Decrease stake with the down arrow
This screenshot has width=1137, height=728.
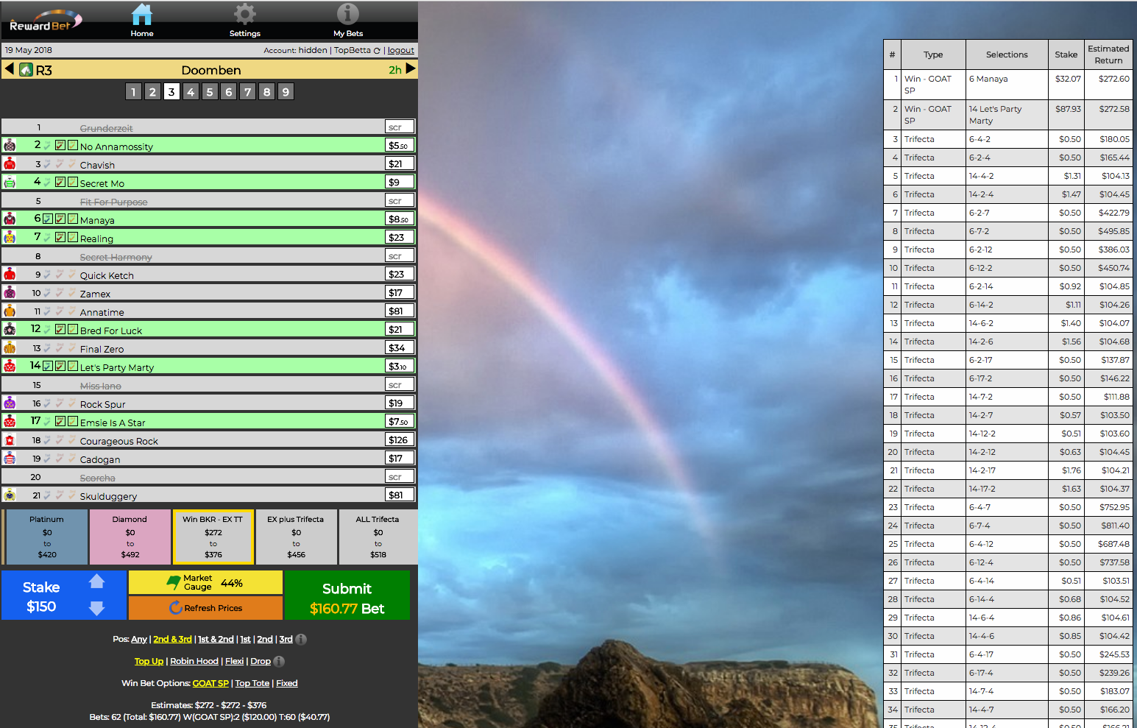(x=96, y=608)
